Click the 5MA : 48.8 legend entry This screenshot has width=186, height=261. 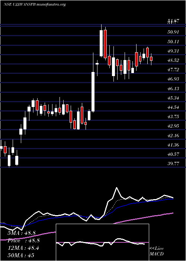(x=22, y=233)
